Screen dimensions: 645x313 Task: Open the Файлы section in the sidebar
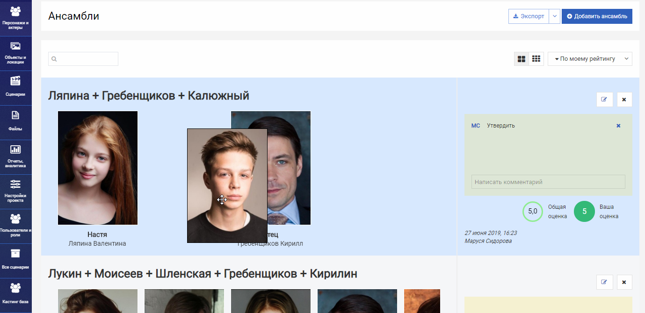pyautogui.click(x=15, y=122)
